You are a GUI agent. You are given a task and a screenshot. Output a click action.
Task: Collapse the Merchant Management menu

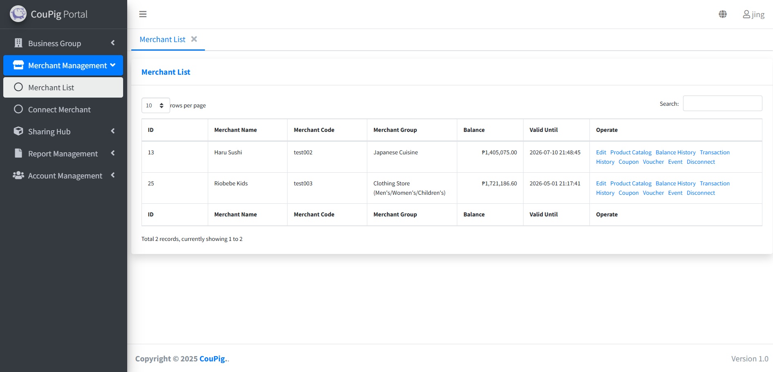[x=113, y=65]
